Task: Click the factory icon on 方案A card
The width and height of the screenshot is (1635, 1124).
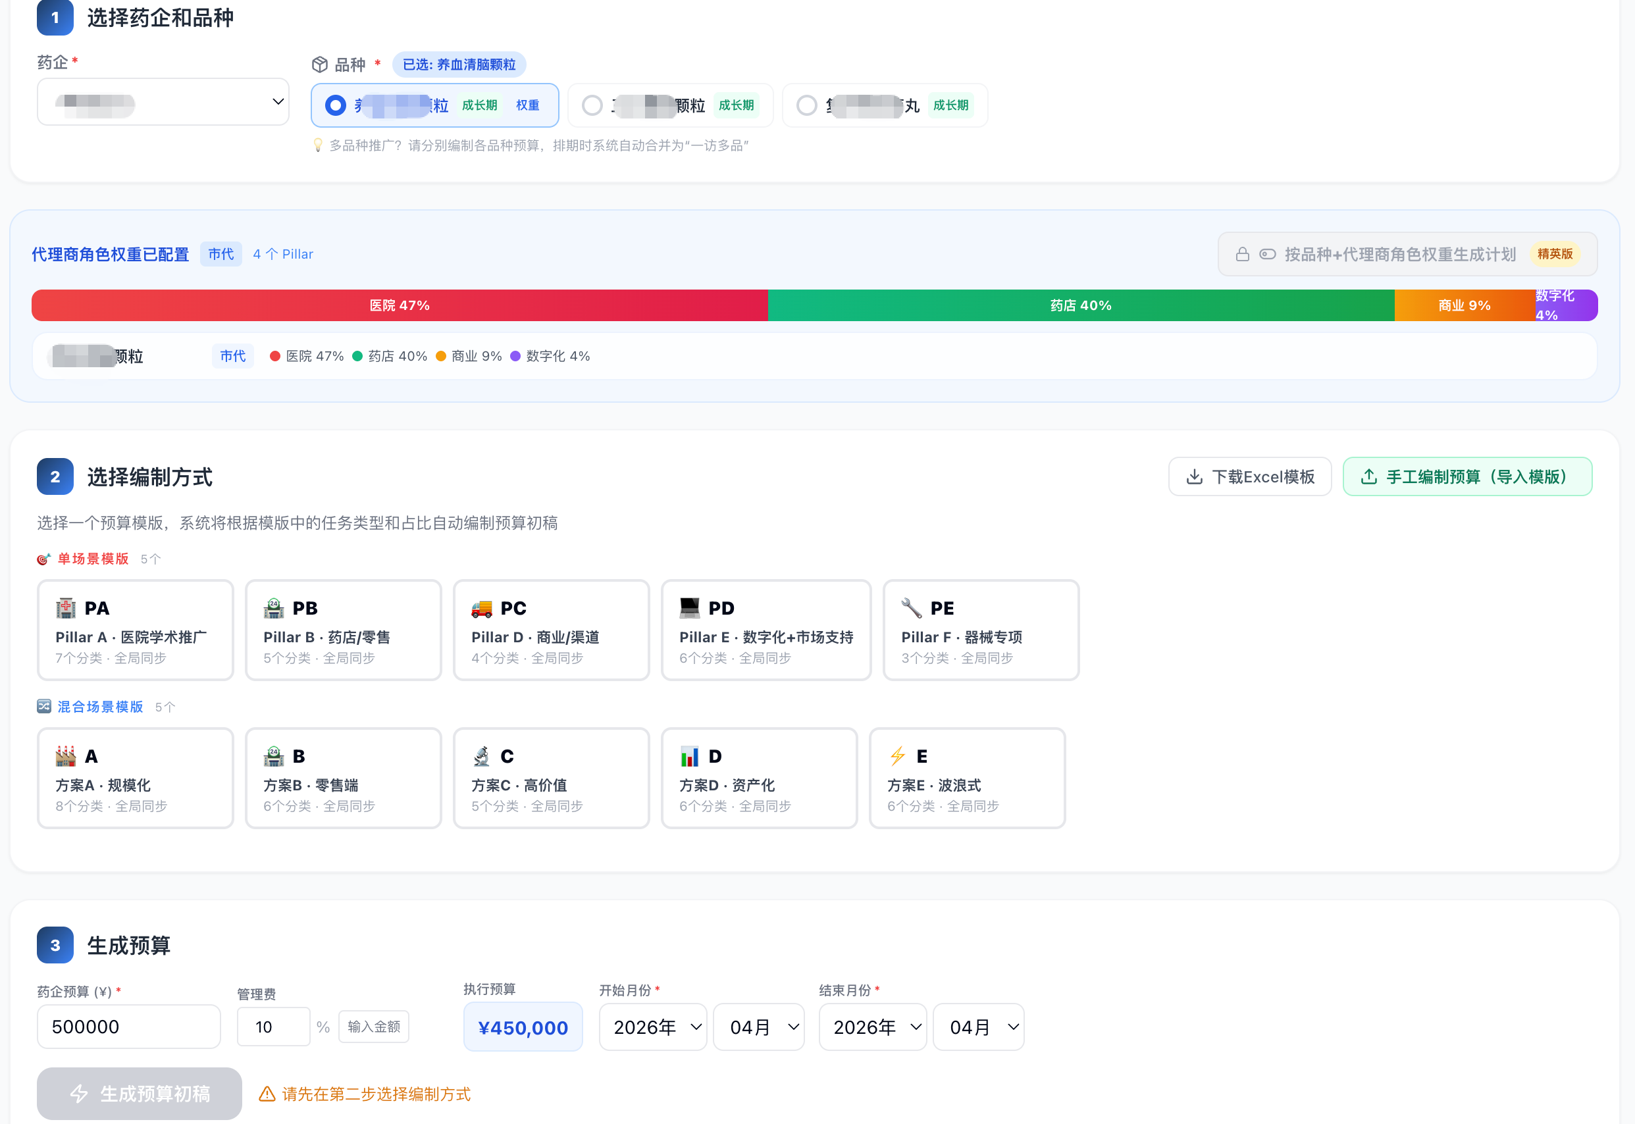Action: pyautogui.click(x=66, y=755)
